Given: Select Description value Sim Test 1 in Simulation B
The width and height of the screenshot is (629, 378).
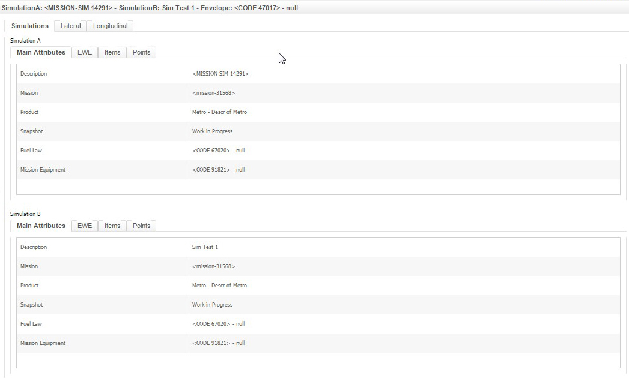Looking at the screenshot, I should click(205, 247).
